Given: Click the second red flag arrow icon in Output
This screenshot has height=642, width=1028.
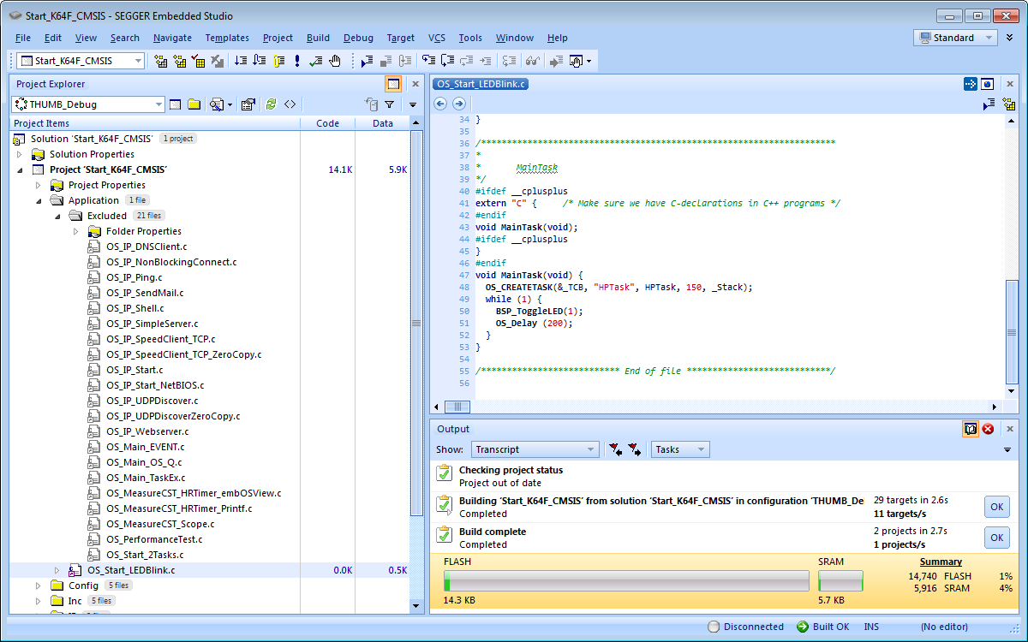Looking at the screenshot, I should [x=635, y=449].
